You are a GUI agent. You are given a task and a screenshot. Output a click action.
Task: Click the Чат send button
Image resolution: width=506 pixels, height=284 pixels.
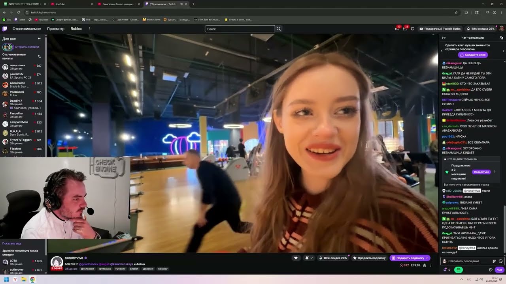[499, 270]
